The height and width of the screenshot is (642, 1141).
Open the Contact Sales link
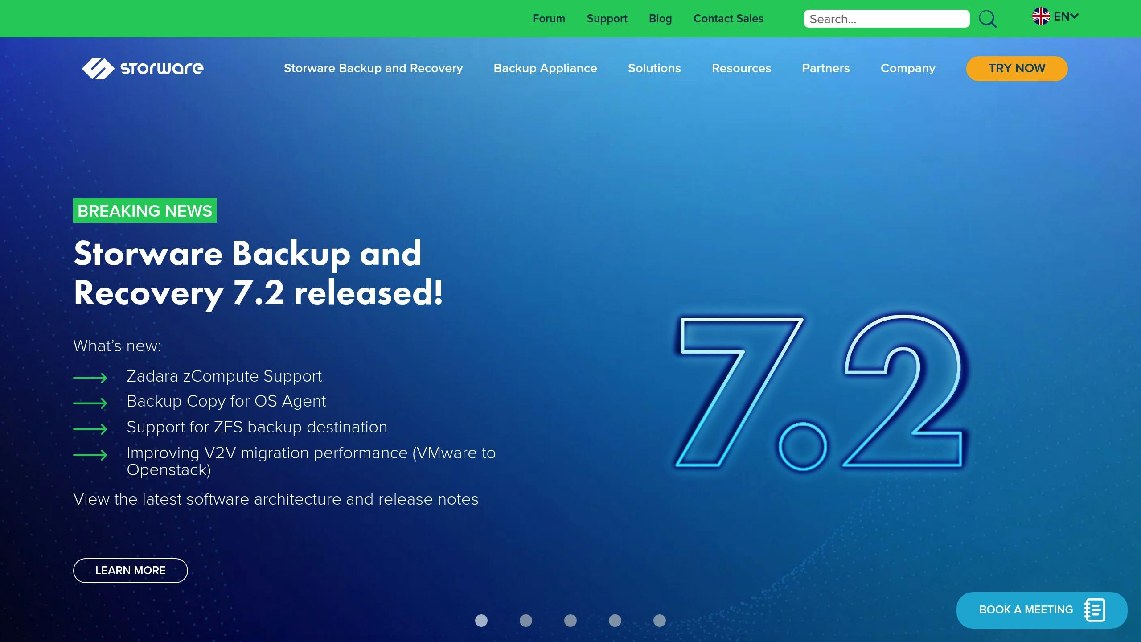point(728,19)
